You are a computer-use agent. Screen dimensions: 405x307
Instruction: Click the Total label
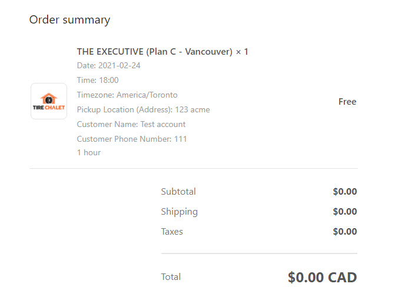click(171, 277)
